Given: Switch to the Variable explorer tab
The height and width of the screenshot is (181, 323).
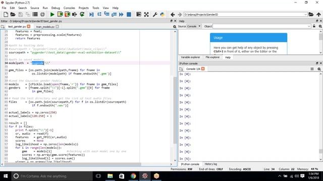Looking at the screenshot, I should point(190,57).
